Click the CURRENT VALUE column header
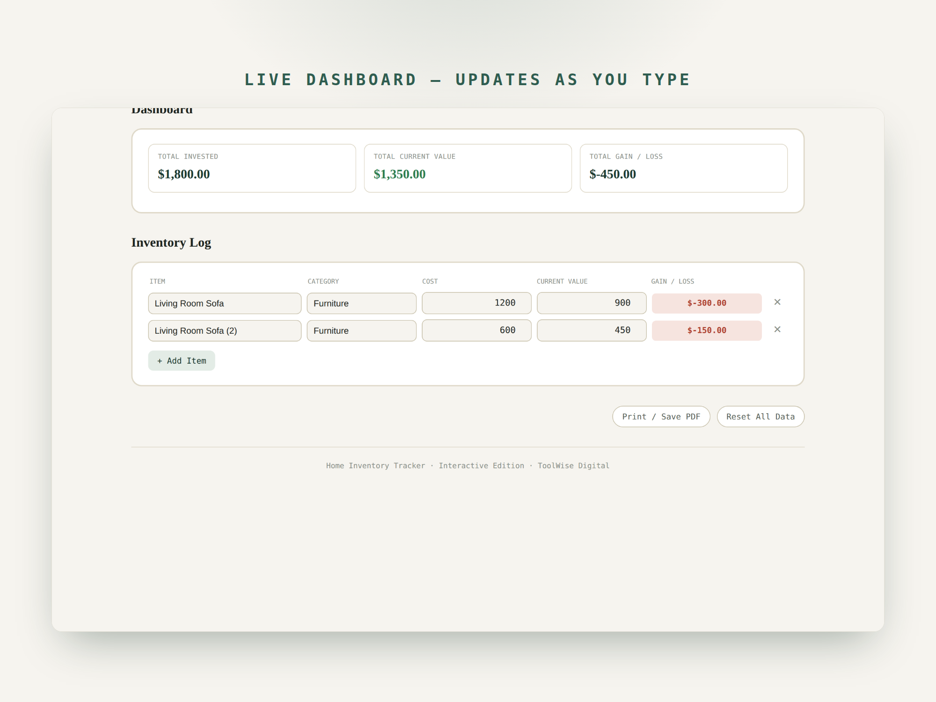The width and height of the screenshot is (936, 702). [562, 281]
